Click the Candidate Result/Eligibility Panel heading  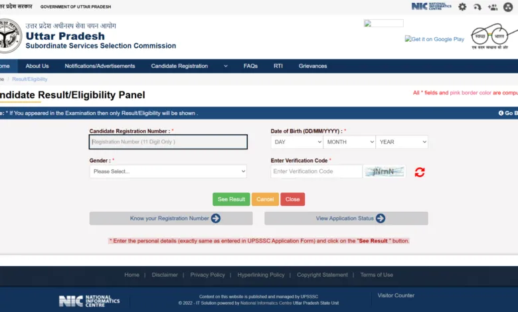coord(72,95)
